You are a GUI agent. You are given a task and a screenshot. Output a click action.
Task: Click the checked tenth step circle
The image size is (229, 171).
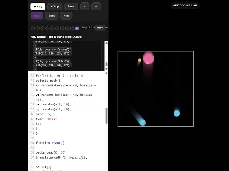tap(77, 28)
